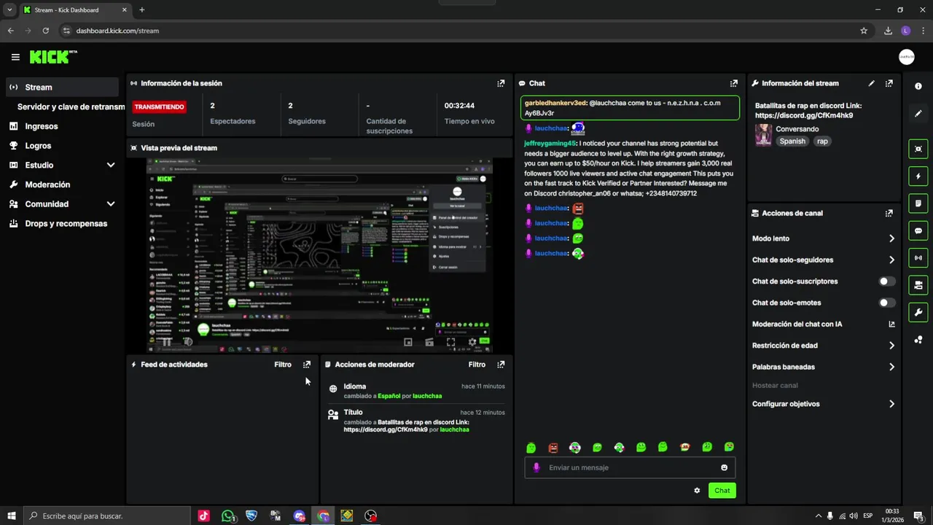Click in the Enviar un mensaje field

630,467
